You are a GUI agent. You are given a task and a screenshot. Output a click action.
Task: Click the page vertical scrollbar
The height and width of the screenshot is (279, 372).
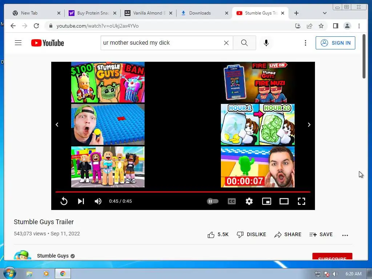364,56
